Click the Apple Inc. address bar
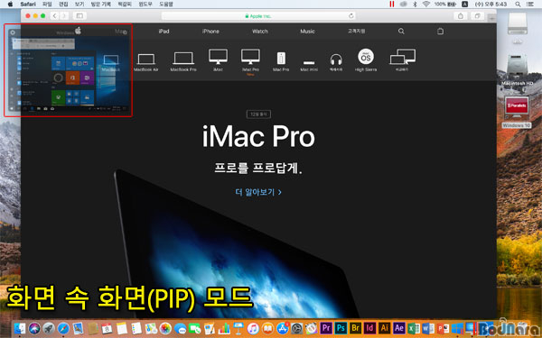542x338 pixels. tap(258, 16)
